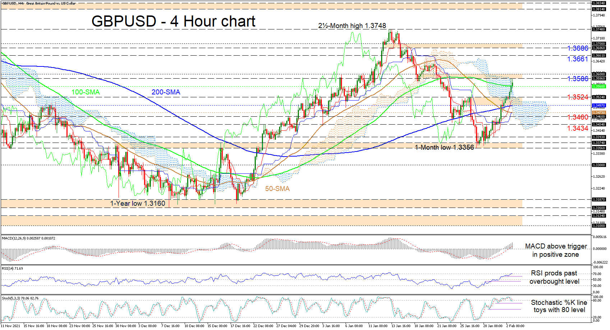Click the '1.31340' price axis tag
610x330 pixels.
pyautogui.click(x=599, y=216)
